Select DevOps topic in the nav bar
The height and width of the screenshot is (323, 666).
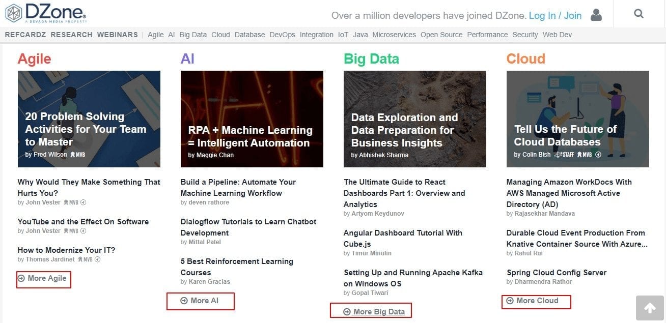[283, 35]
